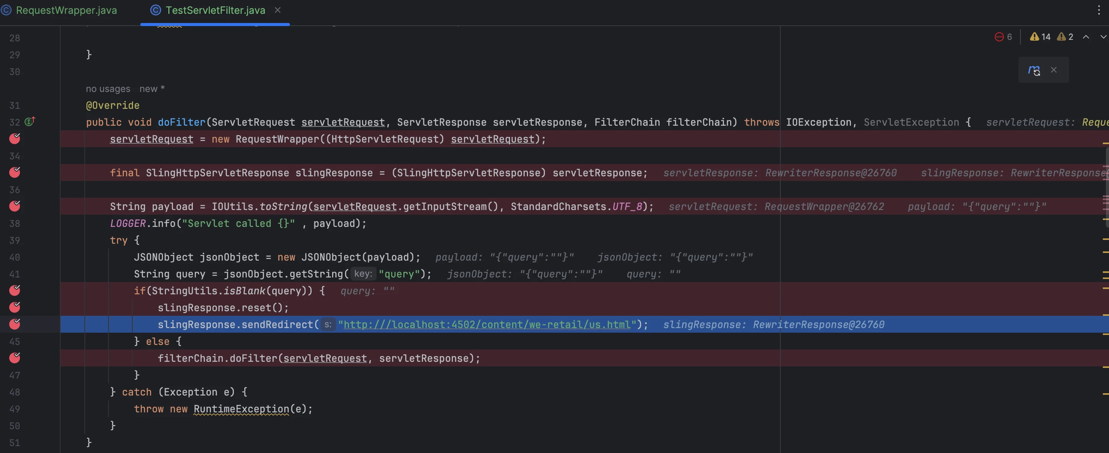This screenshot has height=453, width=1109.
Task: Click the 'new *' author inlay hint
Action: point(152,89)
